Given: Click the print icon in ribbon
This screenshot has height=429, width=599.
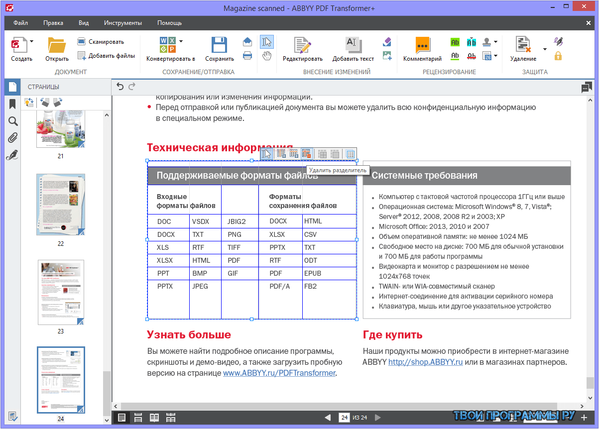Looking at the screenshot, I should click(247, 56).
